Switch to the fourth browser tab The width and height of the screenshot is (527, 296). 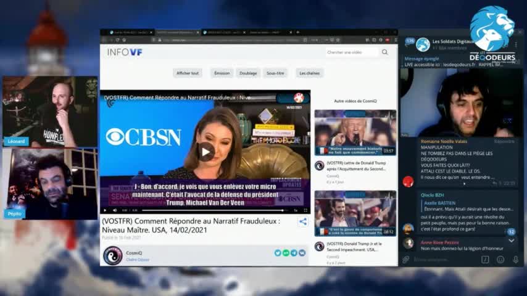click(x=268, y=32)
